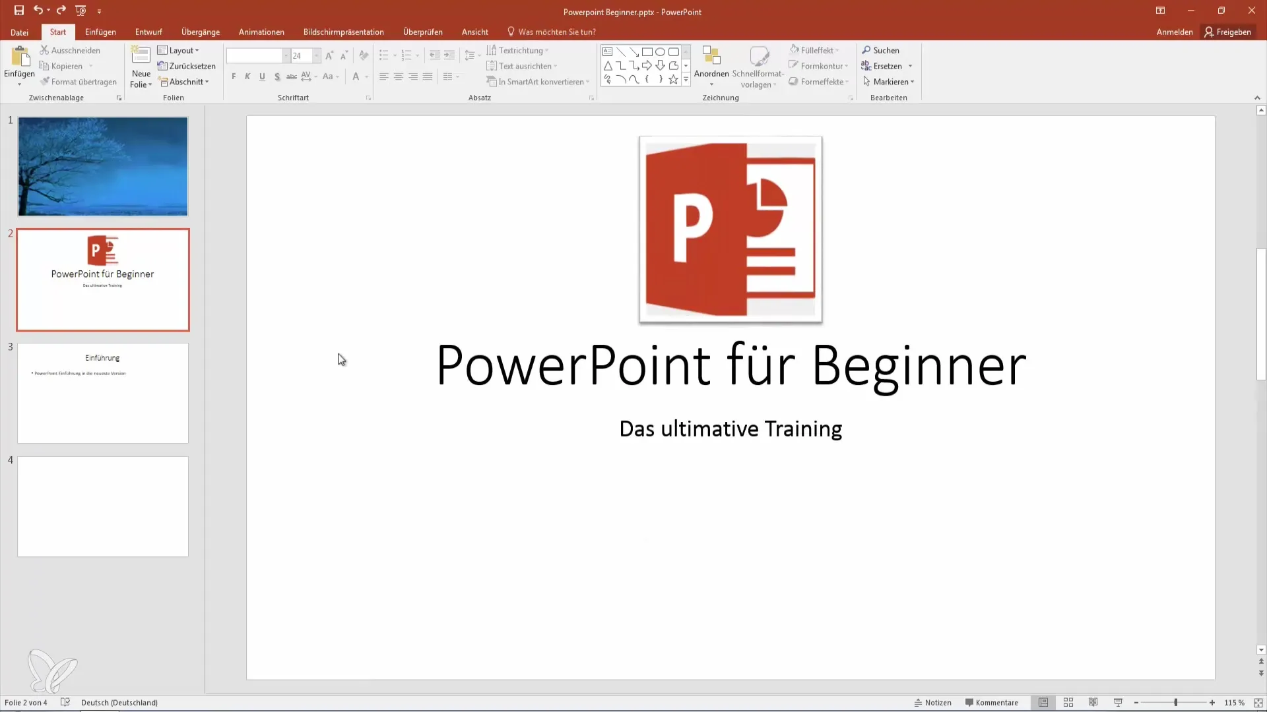Screen dimensions: 1267x712
Task: Switch to Bildschirmpräsentation tab
Action: pyautogui.click(x=343, y=32)
